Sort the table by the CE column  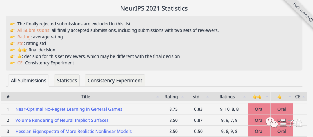tap(298, 97)
